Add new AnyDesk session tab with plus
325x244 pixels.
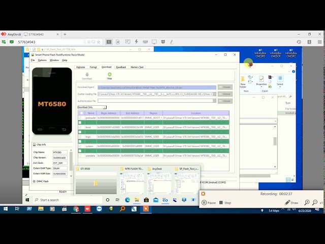tap(65, 34)
